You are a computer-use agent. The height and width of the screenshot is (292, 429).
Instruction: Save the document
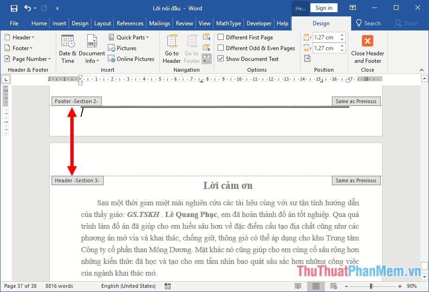(x=14, y=7)
